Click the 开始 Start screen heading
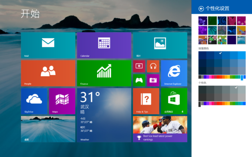 coord(30,14)
